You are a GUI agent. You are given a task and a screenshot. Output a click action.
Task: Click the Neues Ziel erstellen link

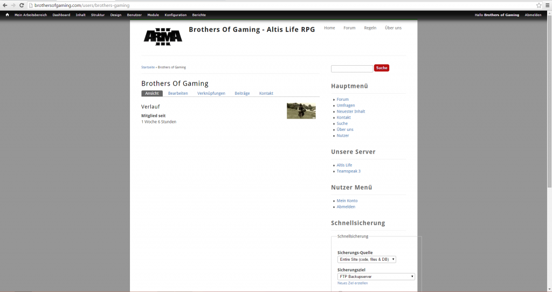(353, 283)
